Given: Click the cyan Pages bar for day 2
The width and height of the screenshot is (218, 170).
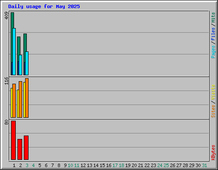Looking at the screenshot, I should coord(20,65).
